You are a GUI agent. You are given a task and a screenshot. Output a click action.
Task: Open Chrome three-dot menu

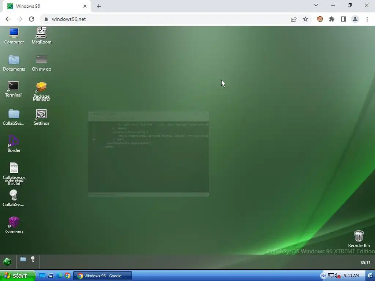click(x=367, y=19)
